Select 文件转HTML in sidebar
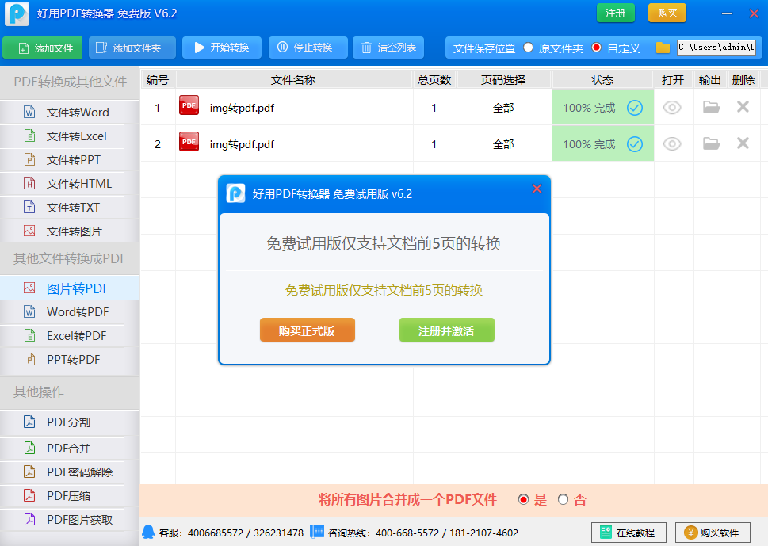The height and width of the screenshot is (546, 768). point(69,184)
